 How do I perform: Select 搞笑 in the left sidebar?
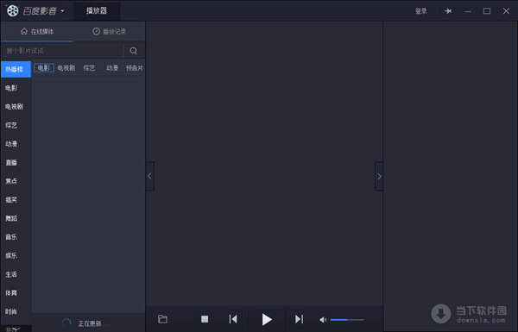tap(11, 200)
